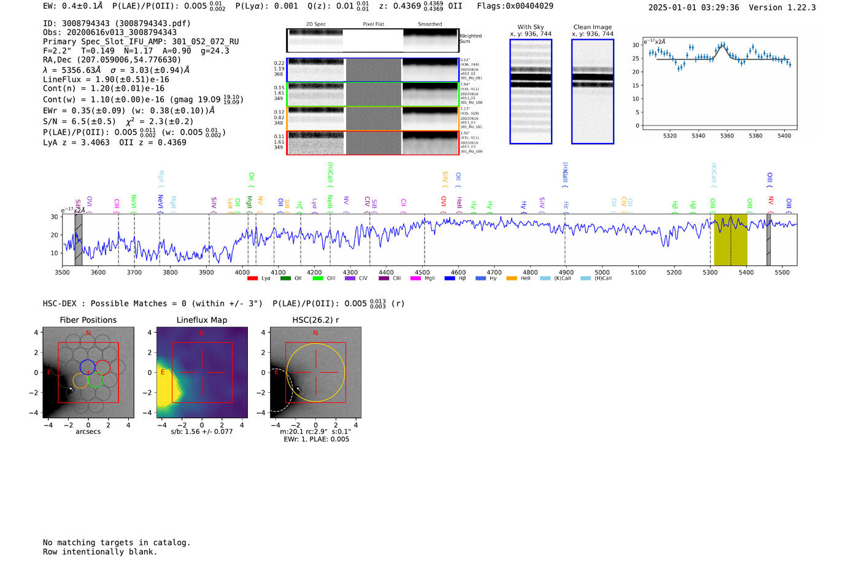This screenshot has height=585, width=859.
Task: Select the blue fiber circle in Fiber Positions
Action: point(88,367)
